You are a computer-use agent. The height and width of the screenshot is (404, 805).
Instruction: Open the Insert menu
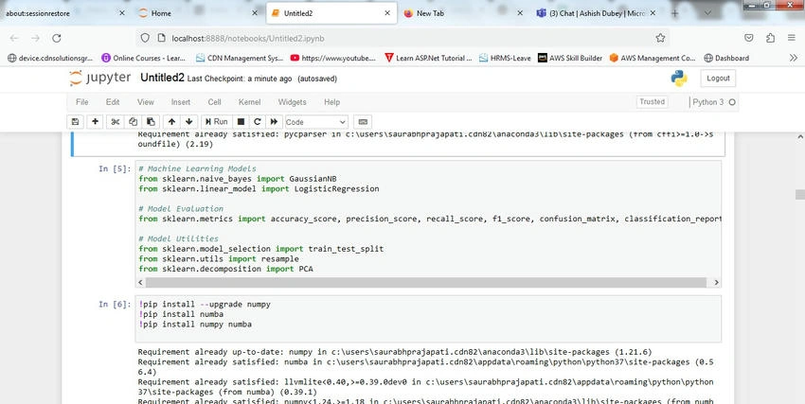[x=181, y=102]
